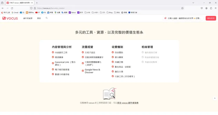Open the 水彩 bookmarks folder
Image resolution: width=218 pixels, height=115 pixels.
coord(87,12)
